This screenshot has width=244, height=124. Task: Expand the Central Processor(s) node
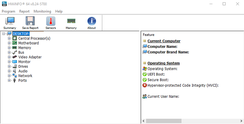point(9,39)
